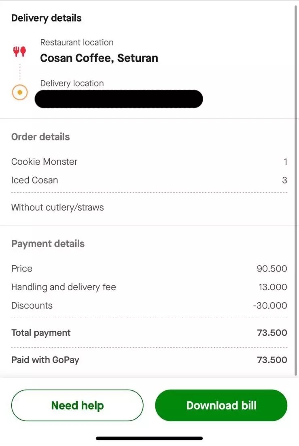The width and height of the screenshot is (299, 446).
Task: Tap the home indicator bar at bottom
Action: coord(149,438)
